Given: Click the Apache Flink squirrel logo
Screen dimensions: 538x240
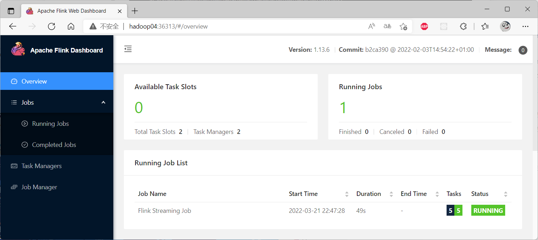Looking at the screenshot, I should (x=18, y=49).
